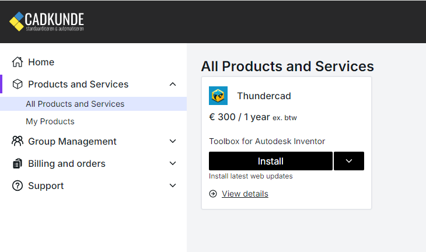Viewport: 426px width, 252px height.
Task: Click the Billing and orders clipboard icon
Action: 18,163
